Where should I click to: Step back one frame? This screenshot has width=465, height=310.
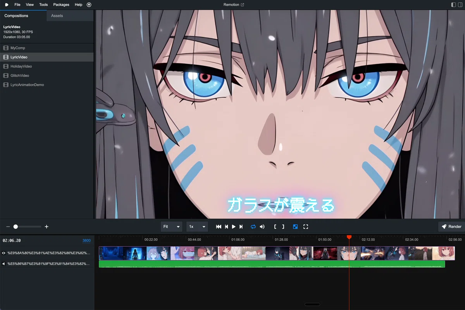226,227
